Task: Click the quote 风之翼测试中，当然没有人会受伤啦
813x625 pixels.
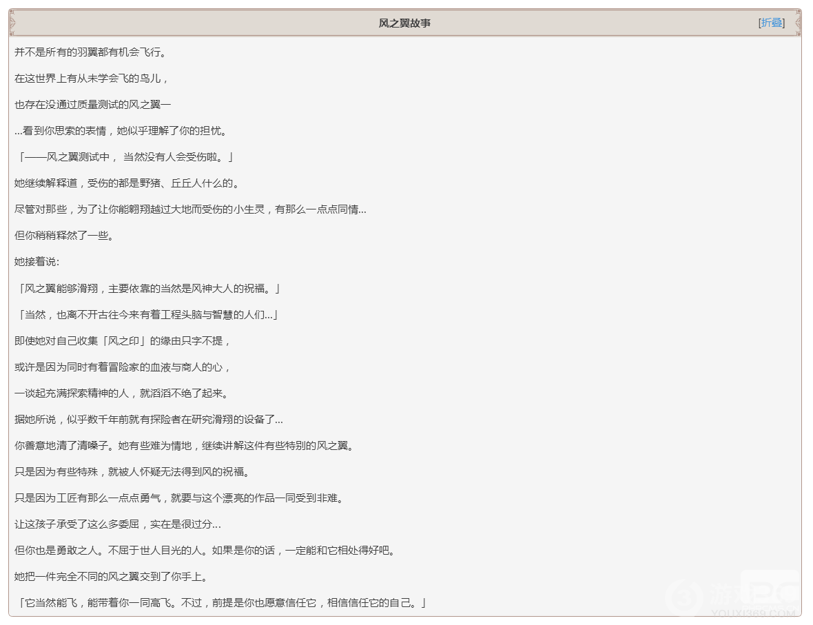Action: pos(125,157)
